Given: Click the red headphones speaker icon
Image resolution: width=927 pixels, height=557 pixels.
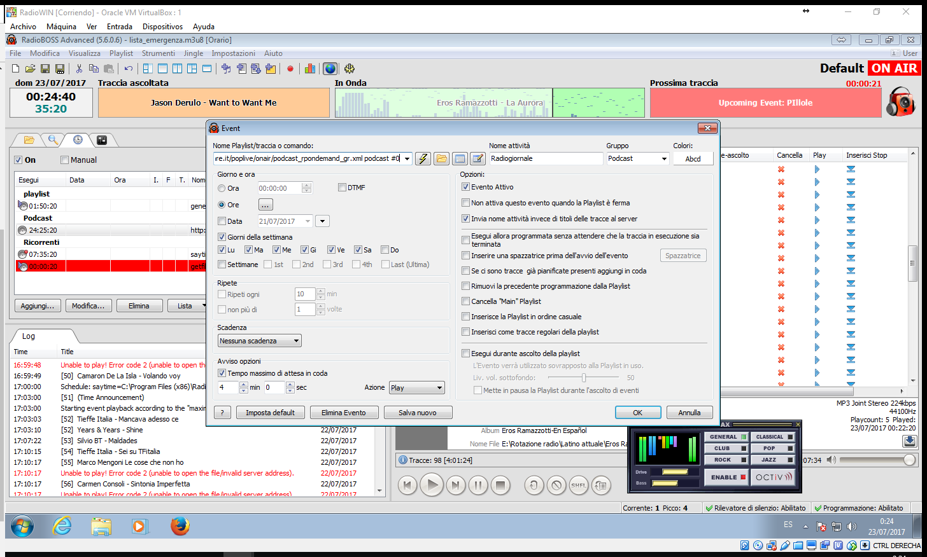Looking at the screenshot, I should tap(900, 102).
